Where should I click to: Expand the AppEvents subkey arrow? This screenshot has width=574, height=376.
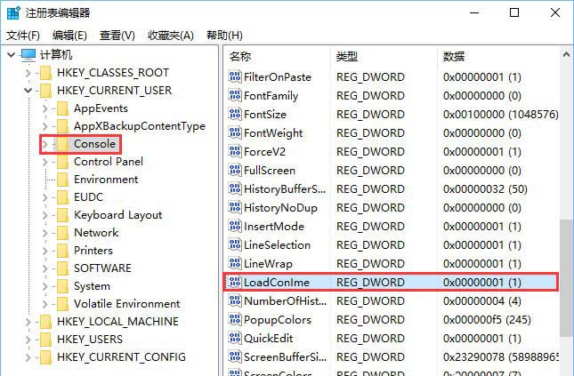click(45, 108)
